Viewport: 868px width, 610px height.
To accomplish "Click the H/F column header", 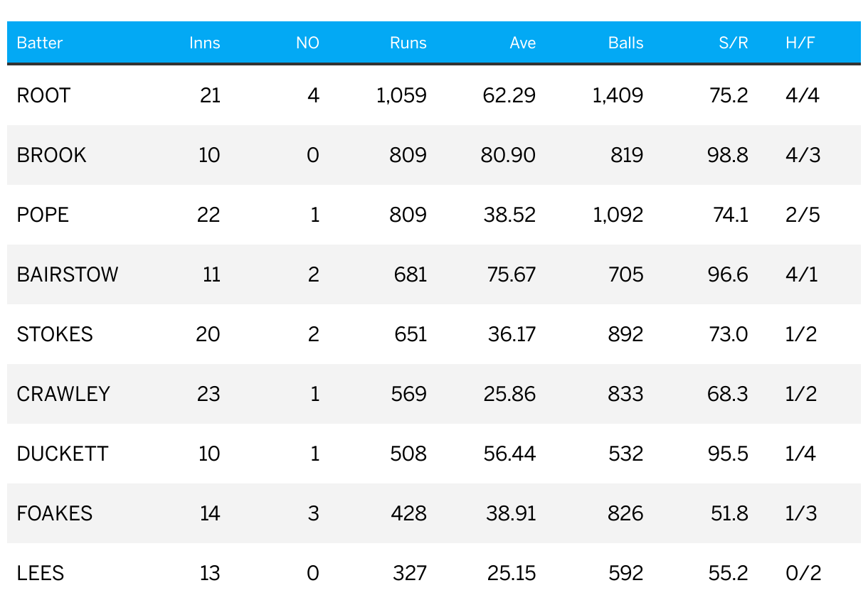I will pos(800,43).
